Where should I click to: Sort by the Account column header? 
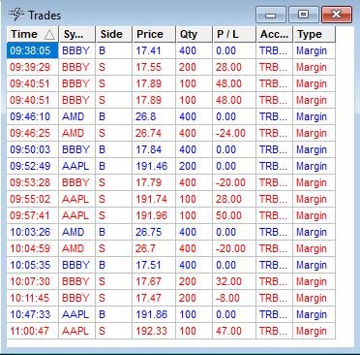point(275,34)
